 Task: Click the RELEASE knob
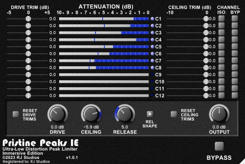coord(125,114)
